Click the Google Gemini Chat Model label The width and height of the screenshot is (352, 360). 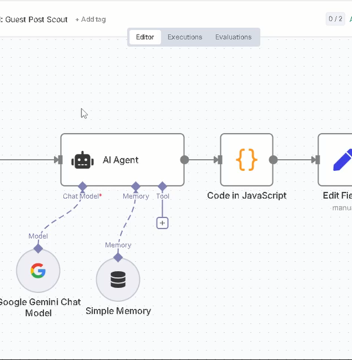[x=39, y=308]
